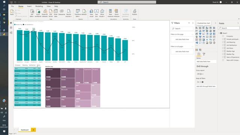
Task: Select the Pie chart visualization
Action: 207,34
